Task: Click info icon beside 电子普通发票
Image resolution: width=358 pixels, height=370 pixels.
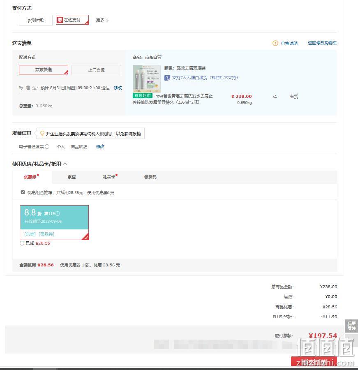Action: (47, 146)
